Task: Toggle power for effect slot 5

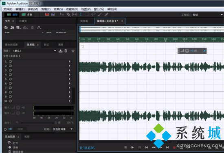Action: pyautogui.click(x=10, y=79)
